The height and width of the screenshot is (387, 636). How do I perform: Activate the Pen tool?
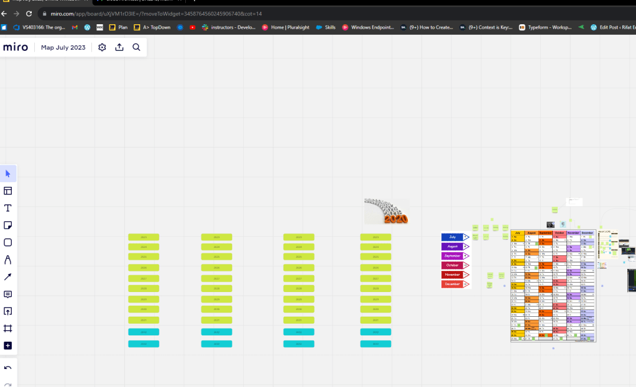click(x=7, y=260)
